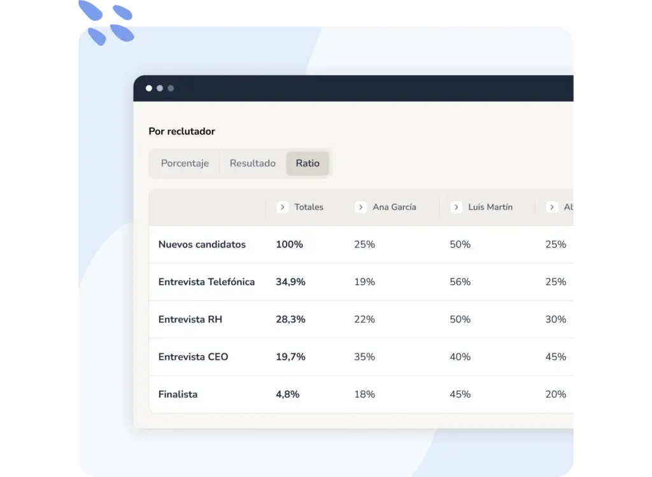
Task: Click Luis Martín's 45% for Finalista
Action: [x=460, y=394]
